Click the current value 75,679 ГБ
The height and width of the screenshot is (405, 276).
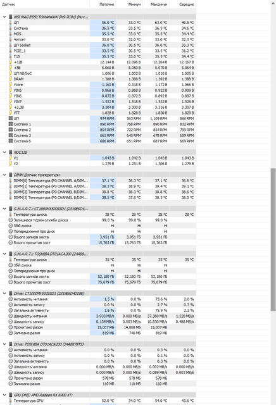pyautogui.click(x=106, y=282)
